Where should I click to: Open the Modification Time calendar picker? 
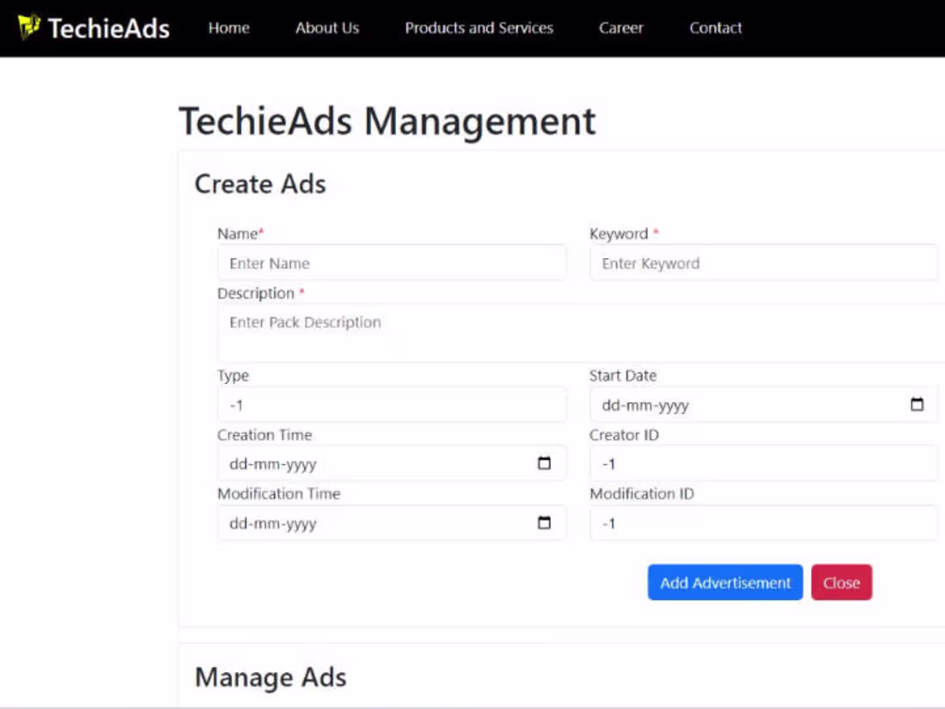(x=544, y=523)
